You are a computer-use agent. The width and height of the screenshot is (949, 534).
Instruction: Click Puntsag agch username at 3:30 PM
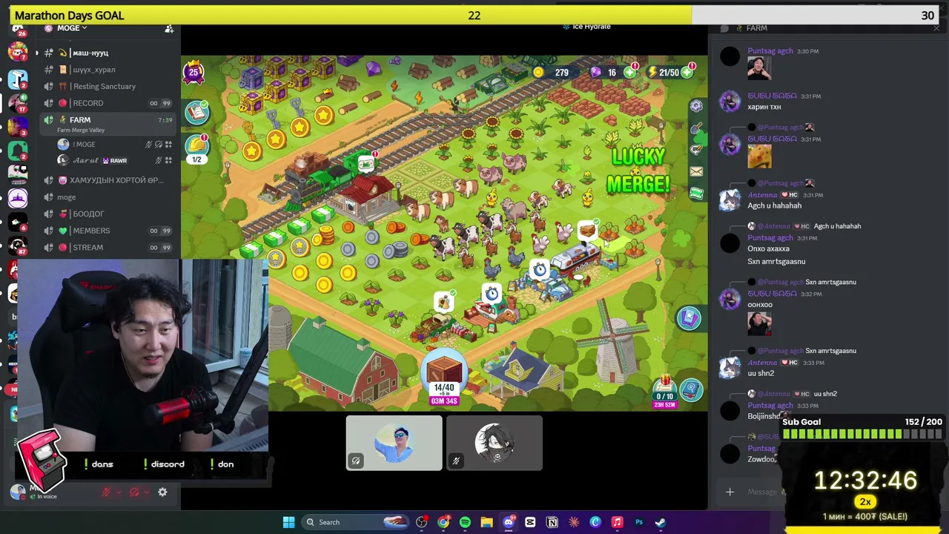tap(770, 51)
